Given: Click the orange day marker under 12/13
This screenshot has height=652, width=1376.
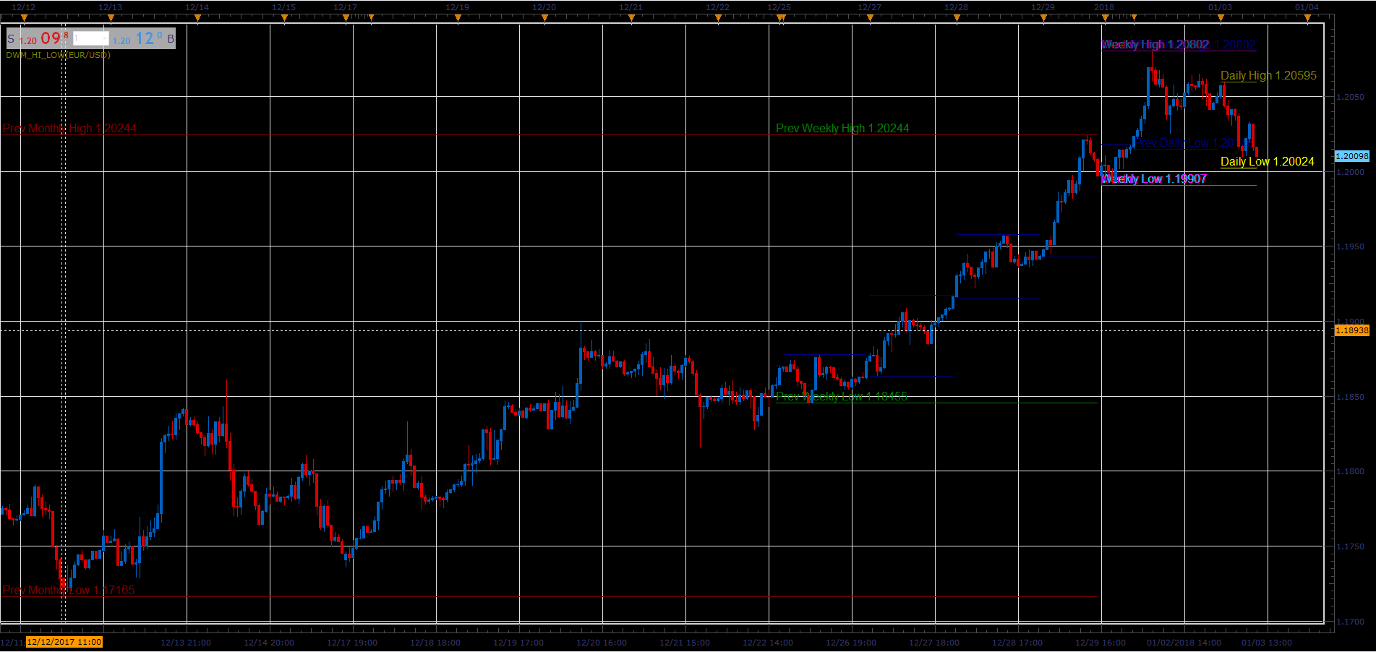Looking at the screenshot, I should pos(111,20).
